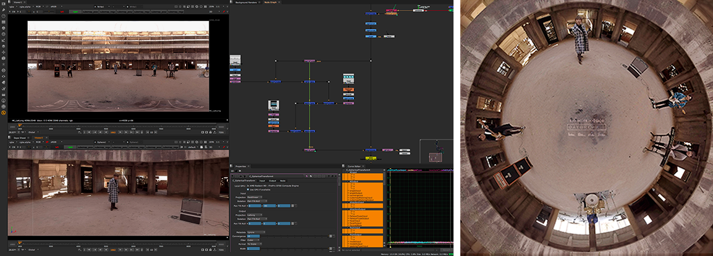
Task: Click the Convergence value field showing 10
Action: tap(253, 236)
